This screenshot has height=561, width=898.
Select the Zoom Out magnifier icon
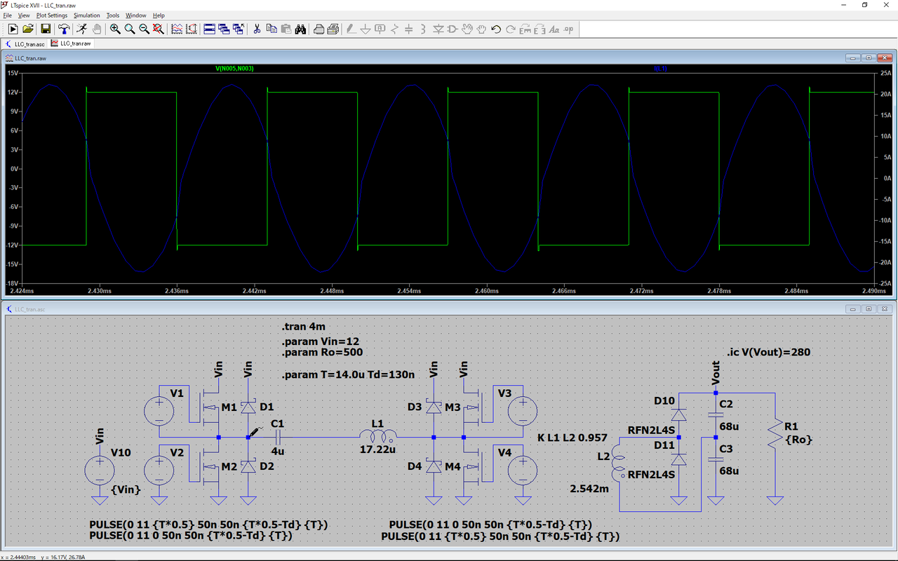(x=144, y=29)
